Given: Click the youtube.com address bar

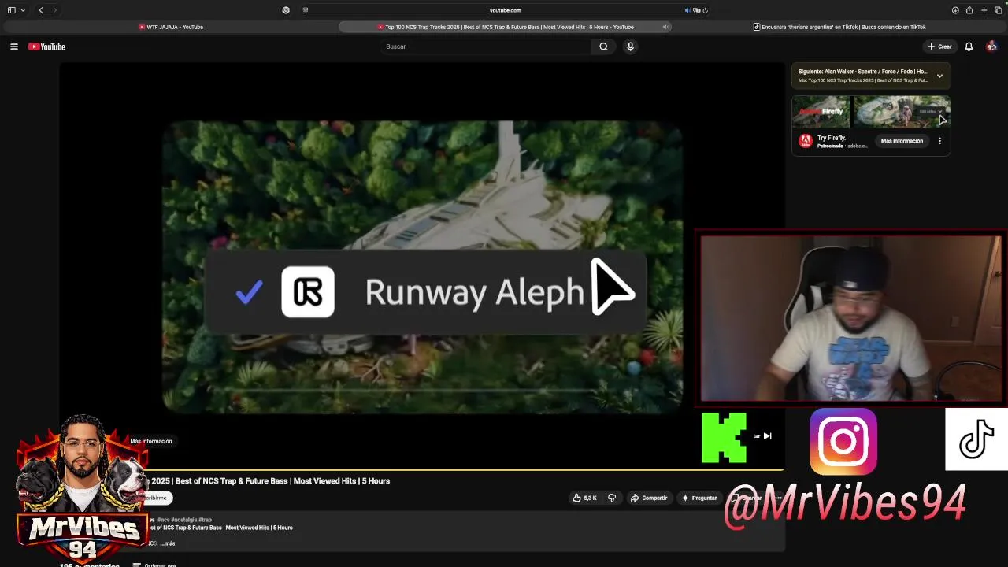Looking at the screenshot, I should (505, 10).
